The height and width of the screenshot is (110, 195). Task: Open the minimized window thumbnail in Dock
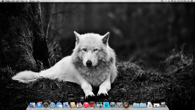pos(156,105)
